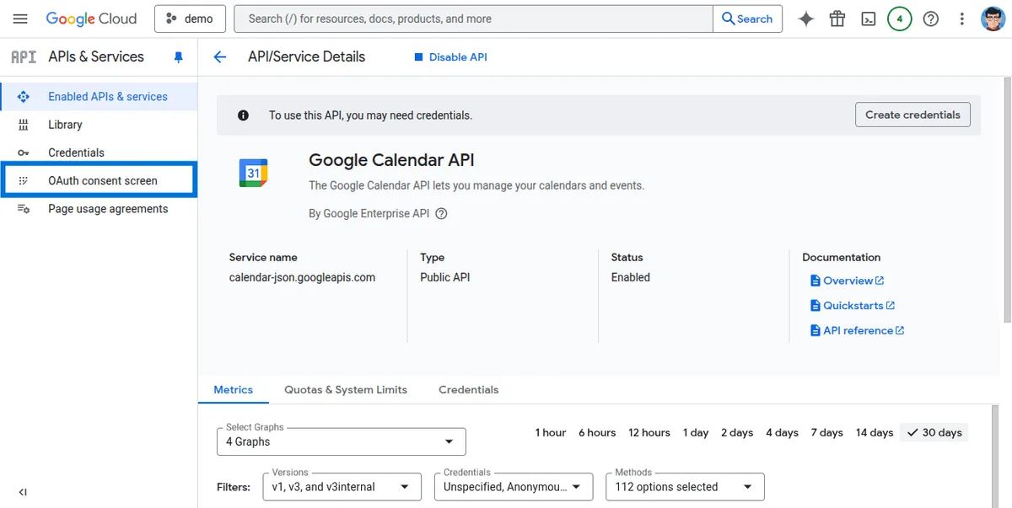Select the 4 days time range
1012x508 pixels.
(x=782, y=432)
